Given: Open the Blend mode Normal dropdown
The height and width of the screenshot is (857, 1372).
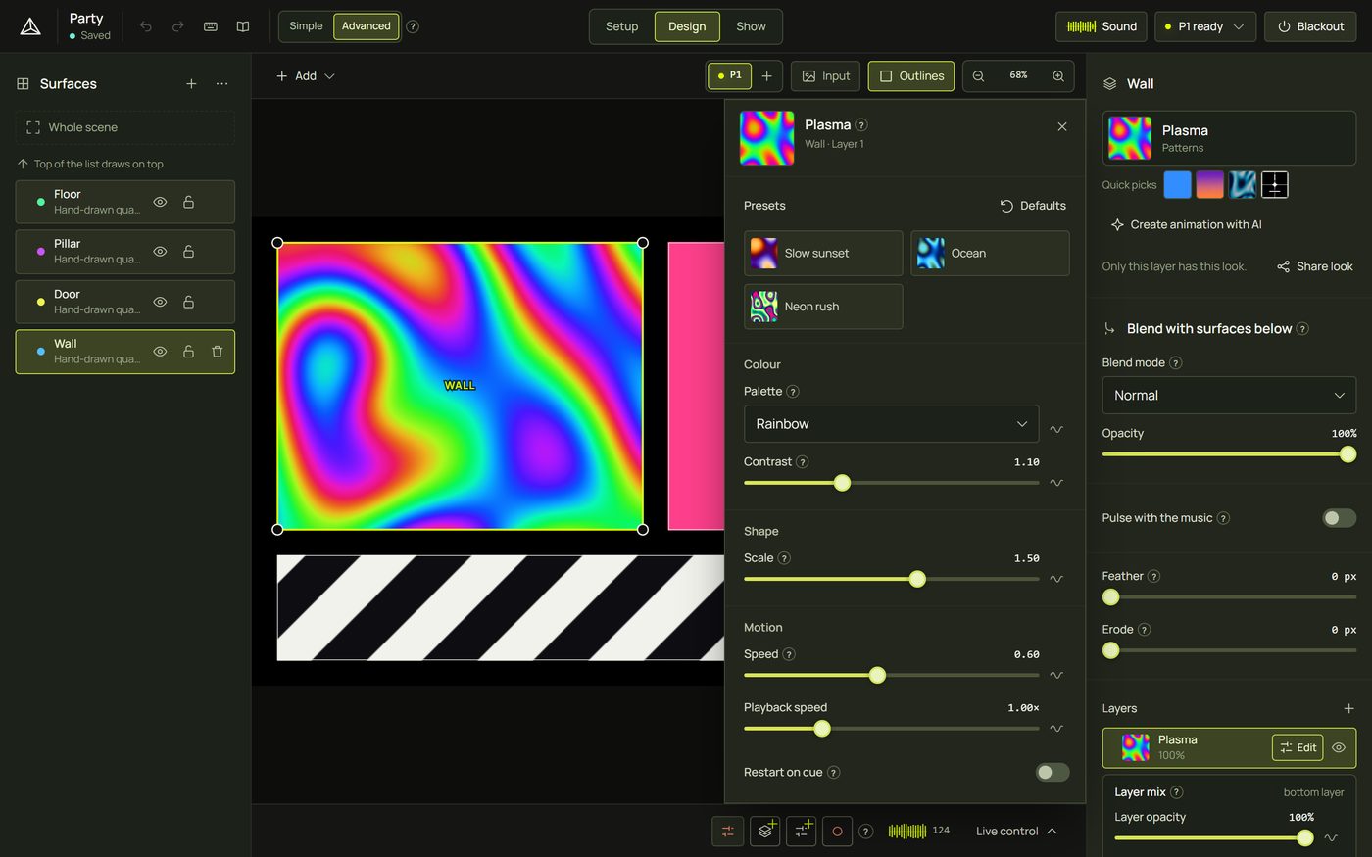Looking at the screenshot, I should (x=1229, y=396).
